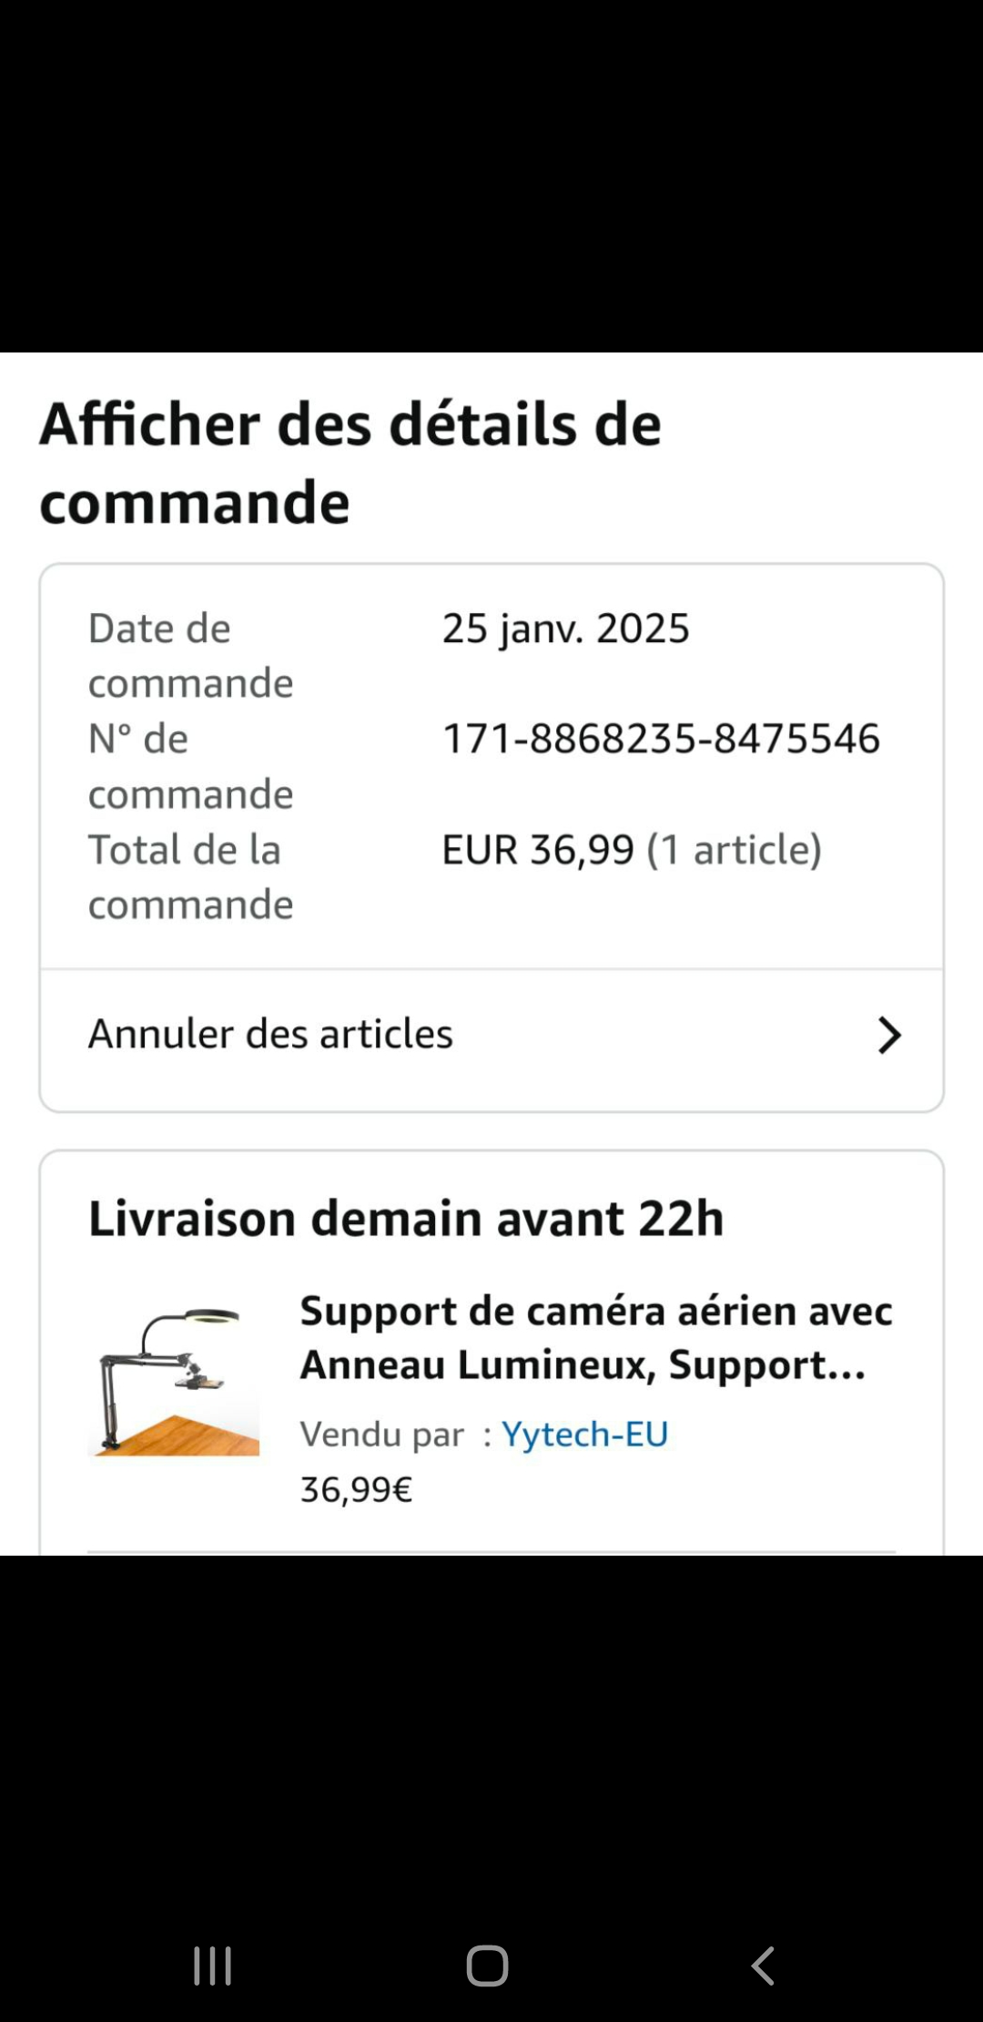Screen dimensions: 983x2022
Task: Open the camera support product thumbnail
Action: point(173,1382)
